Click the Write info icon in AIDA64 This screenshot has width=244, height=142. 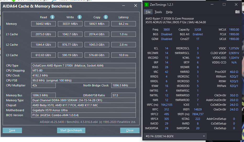coord(80,17)
